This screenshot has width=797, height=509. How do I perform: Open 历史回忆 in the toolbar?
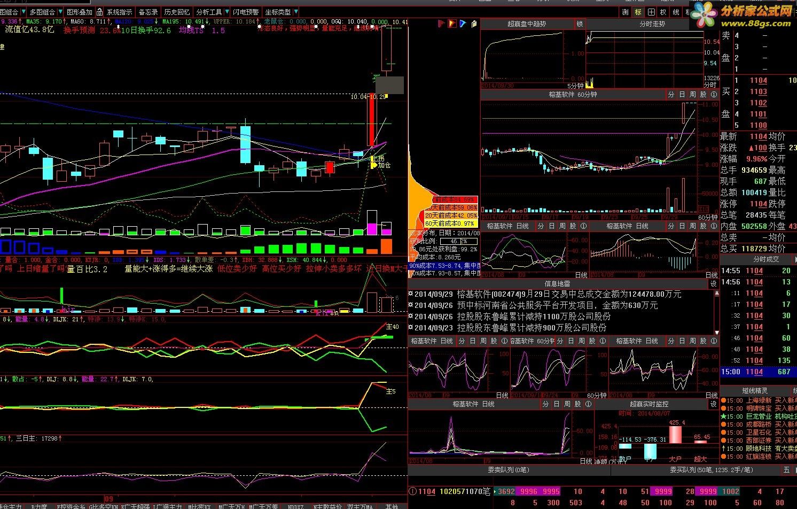pyautogui.click(x=177, y=12)
